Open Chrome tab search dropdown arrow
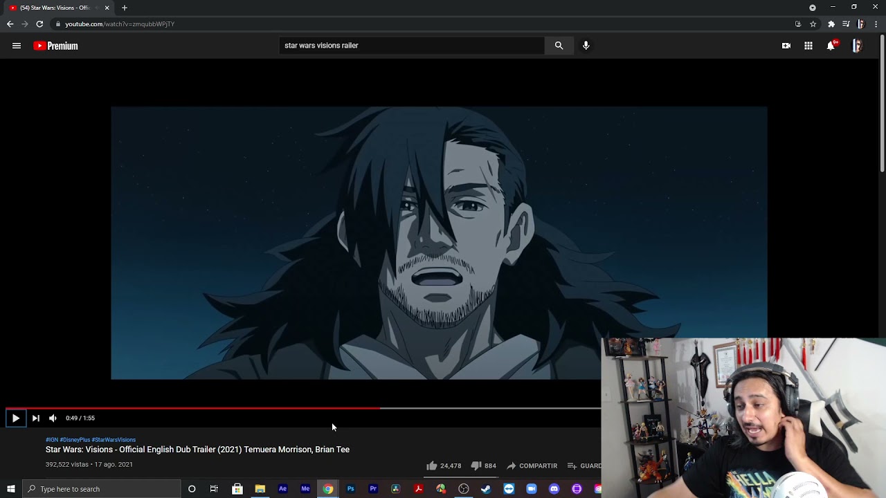This screenshot has height=498, width=886. click(x=813, y=8)
